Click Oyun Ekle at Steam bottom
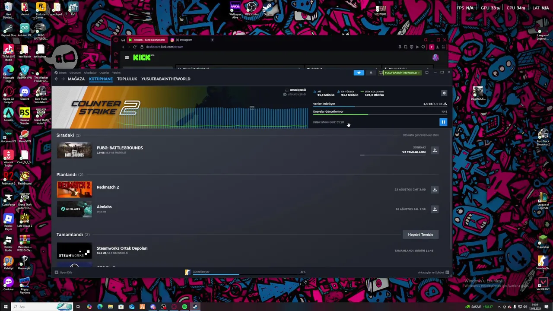Viewport: 553px width, 311px height. point(64,273)
